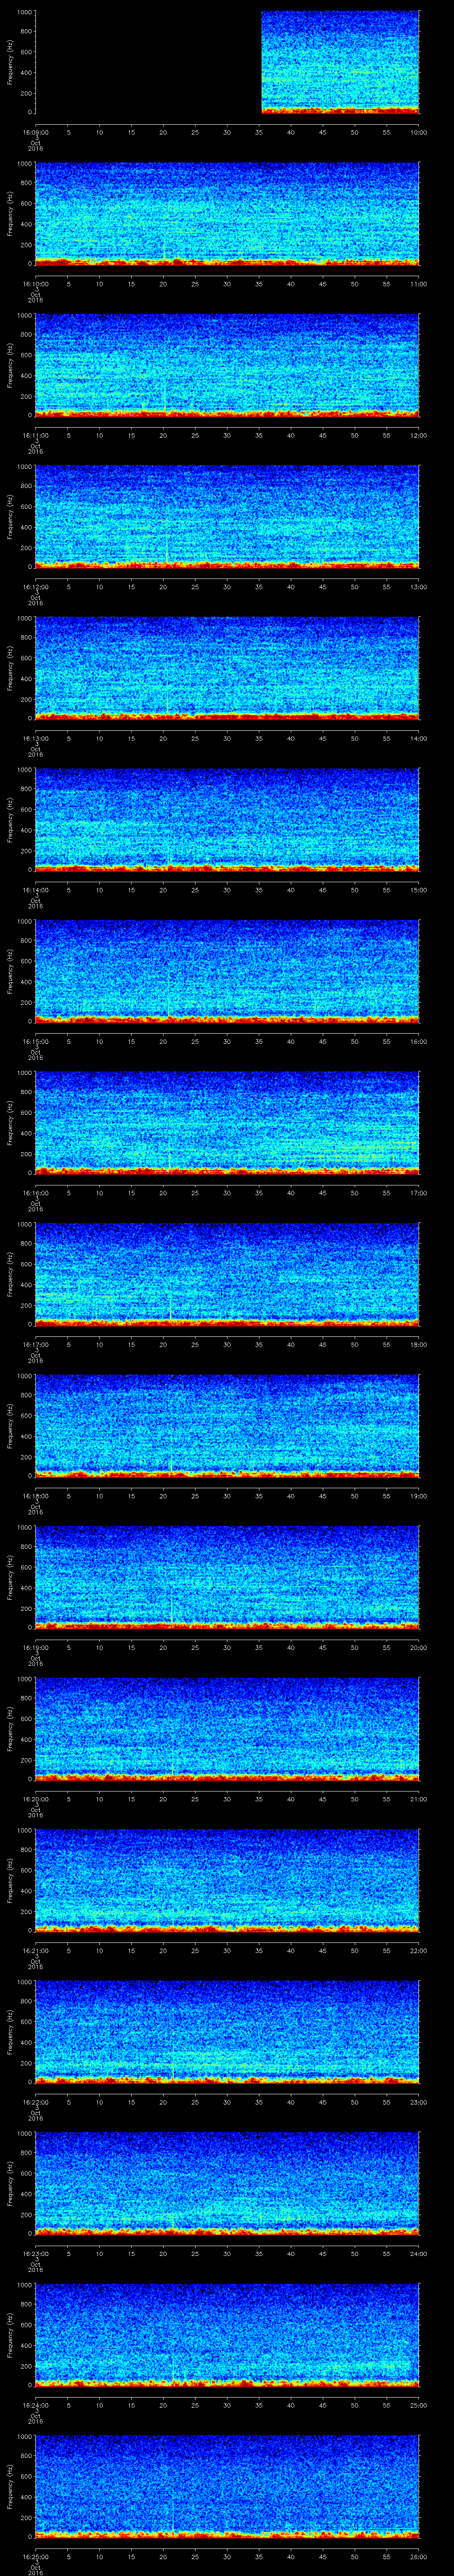This screenshot has height=2576, width=454.
Task: Click the spectrogram panel starting at 16:20:00
Action: click(x=227, y=1729)
